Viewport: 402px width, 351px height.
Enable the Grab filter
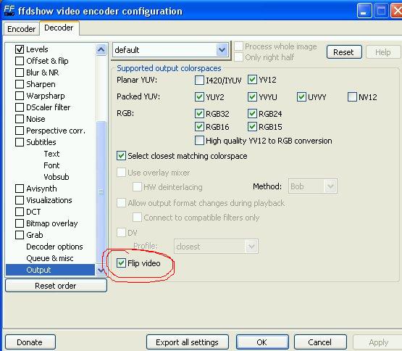pos(20,235)
